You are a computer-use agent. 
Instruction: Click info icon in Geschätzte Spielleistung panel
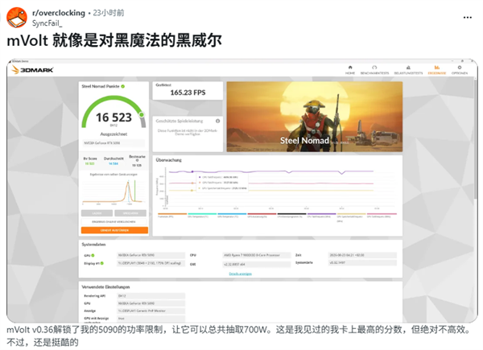point(218,121)
